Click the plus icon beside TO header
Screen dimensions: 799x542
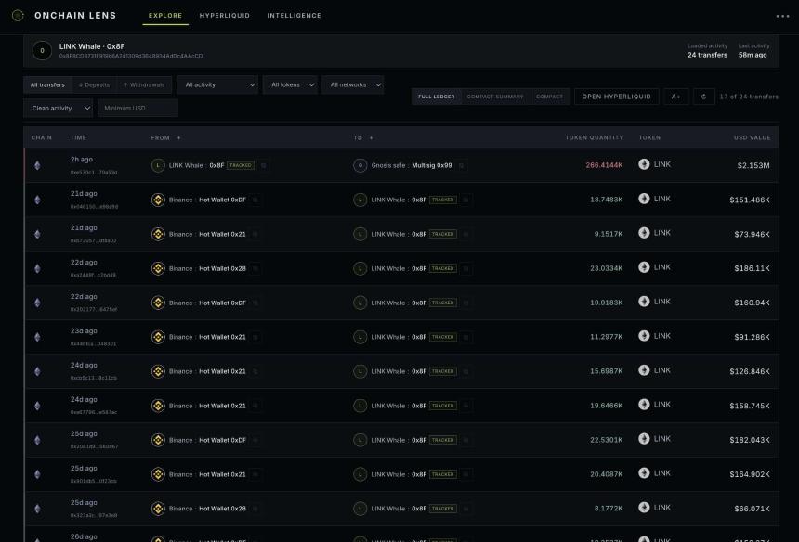pyautogui.click(x=372, y=138)
